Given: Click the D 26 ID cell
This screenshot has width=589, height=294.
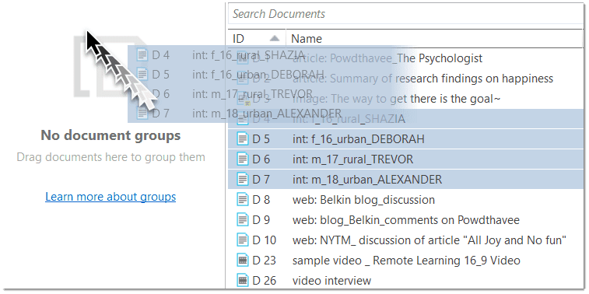Looking at the screenshot, I should click(264, 281).
